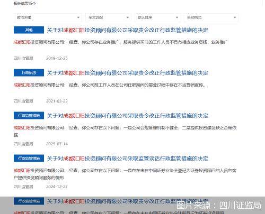Open the 责令改正 decision title dated 2025-07-14

pos(127,116)
